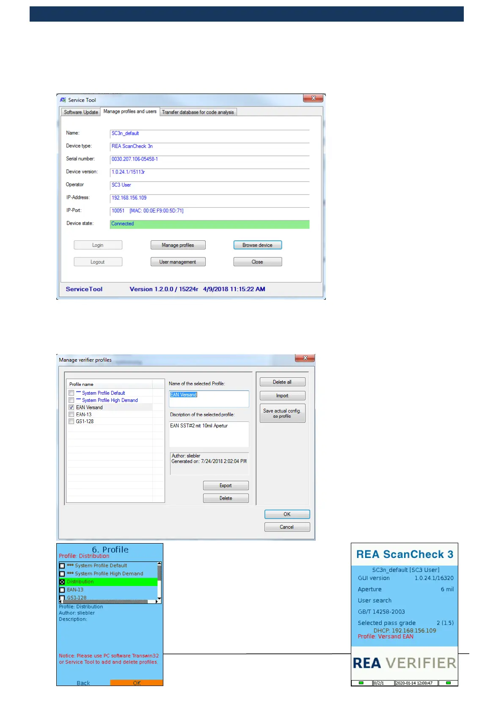Close the Manage verifier profiles dialog
This screenshot has width=504, height=714.
305,358
